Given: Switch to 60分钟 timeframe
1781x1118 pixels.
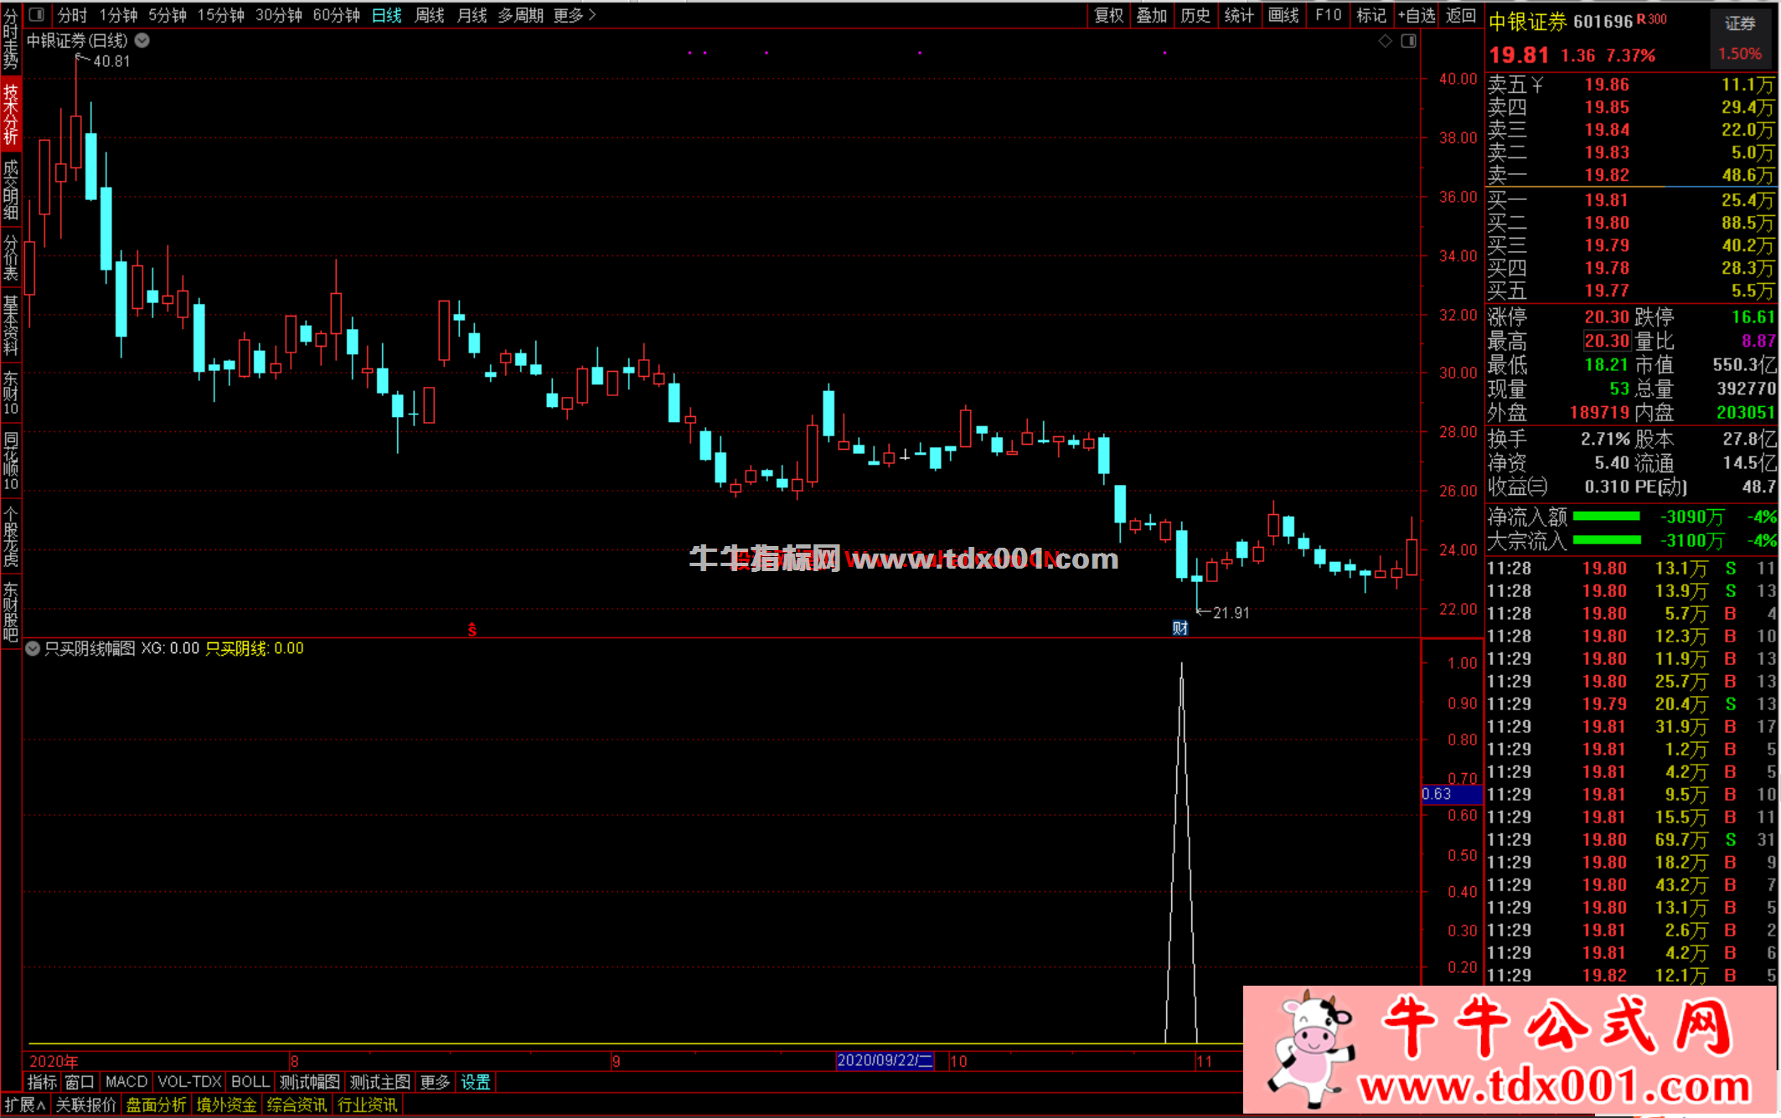Looking at the screenshot, I should (337, 15).
